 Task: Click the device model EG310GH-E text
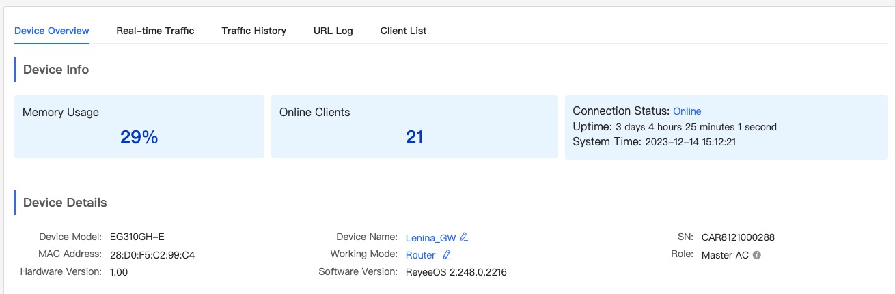(137, 237)
